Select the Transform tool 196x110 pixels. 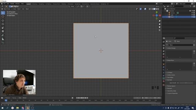pos(3,31)
